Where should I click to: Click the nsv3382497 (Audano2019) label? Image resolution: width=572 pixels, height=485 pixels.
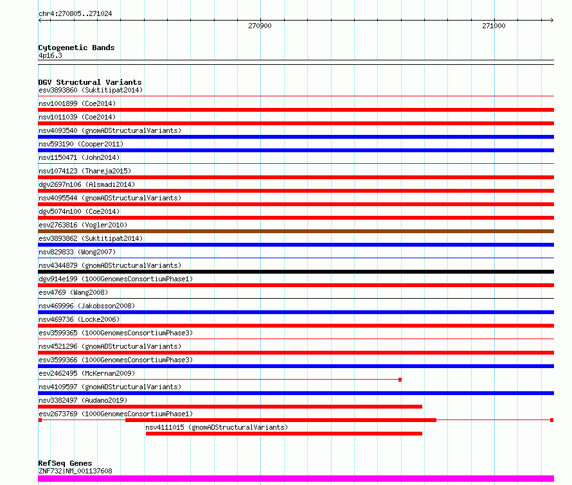(83, 400)
